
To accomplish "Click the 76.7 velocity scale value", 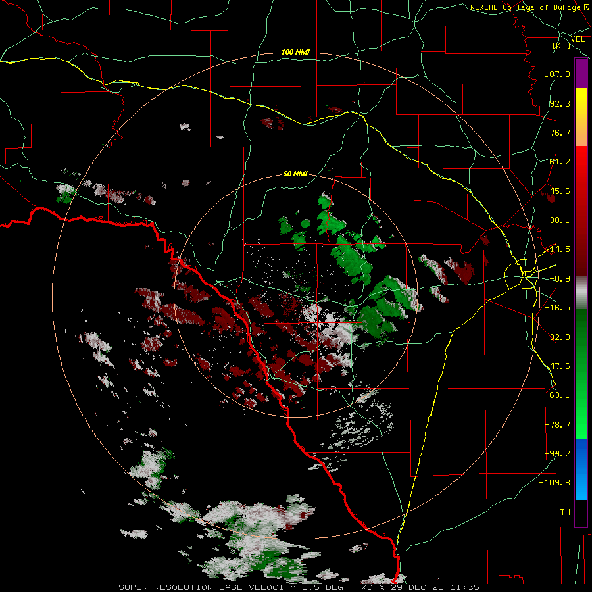I will coord(560,132).
